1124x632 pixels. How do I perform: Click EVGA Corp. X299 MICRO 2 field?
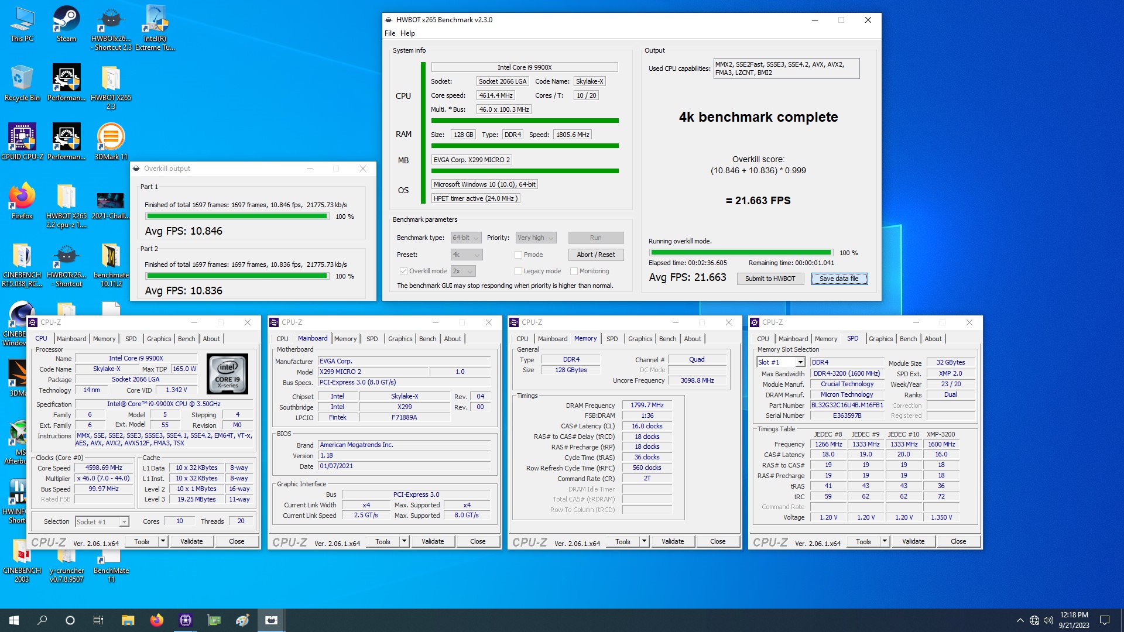tap(472, 160)
